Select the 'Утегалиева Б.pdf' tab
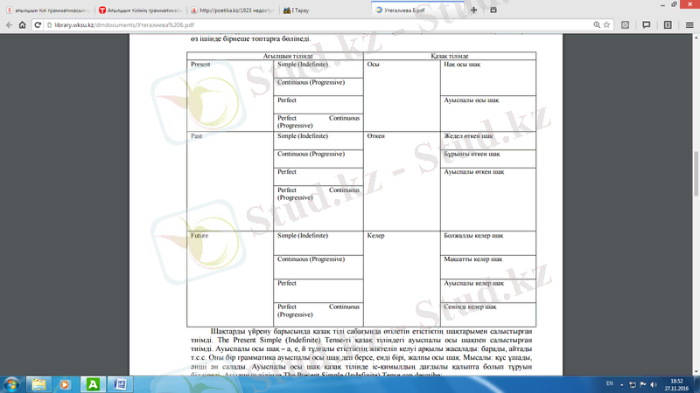700x393 pixels. click(416, 10)
